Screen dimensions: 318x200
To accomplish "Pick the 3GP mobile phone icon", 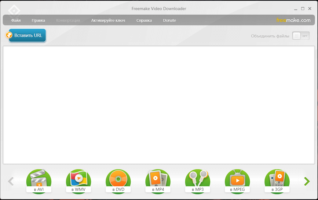I will (277, 182).
